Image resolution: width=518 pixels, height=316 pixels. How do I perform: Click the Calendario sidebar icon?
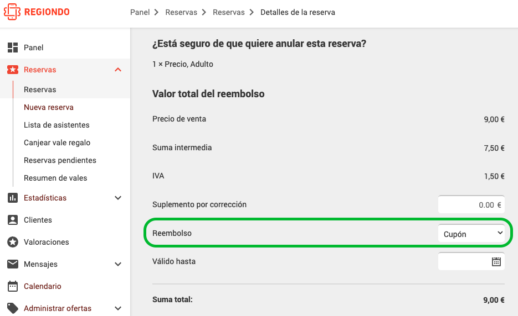point(13,286)
